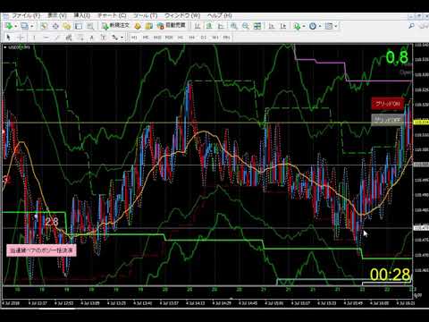Switch to M1 timeframe
Screen dimensions: 429x322
point(134,38)
